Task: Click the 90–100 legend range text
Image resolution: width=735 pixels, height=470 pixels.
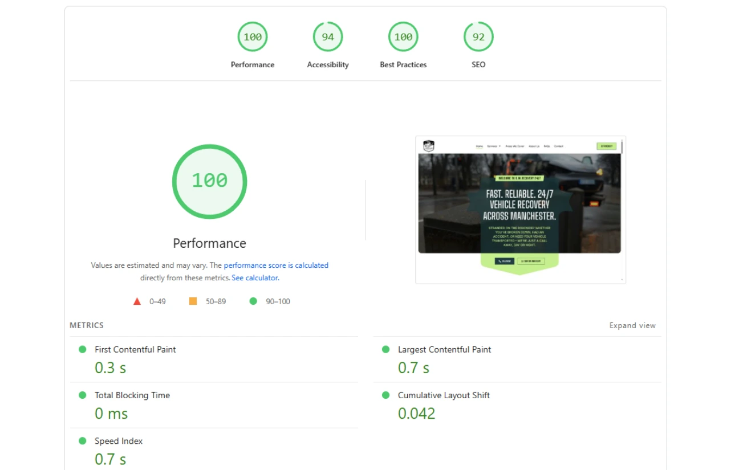Action: tap(278, 301)
